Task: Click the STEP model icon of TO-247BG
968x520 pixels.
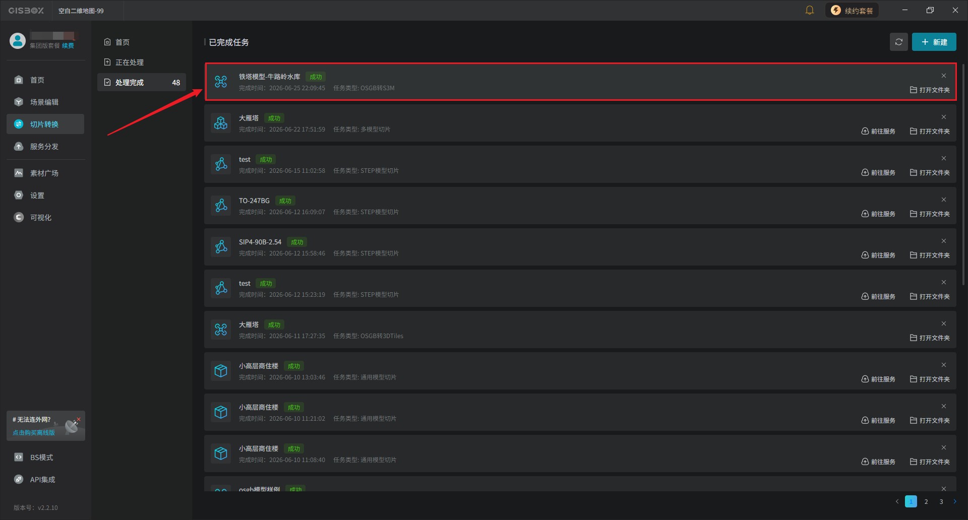Action: (x=221, y=206)
